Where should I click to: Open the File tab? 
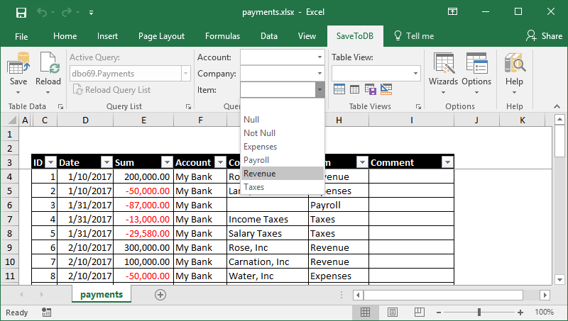tap(21, 36)
